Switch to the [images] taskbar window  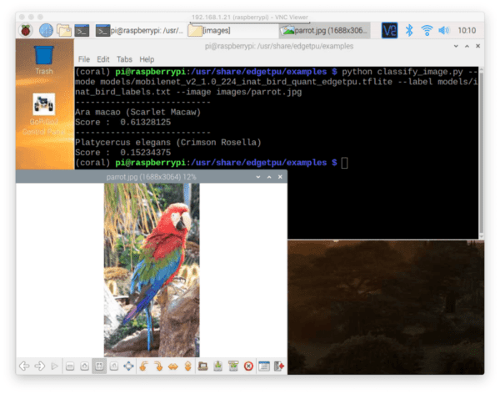pos(230,30)
